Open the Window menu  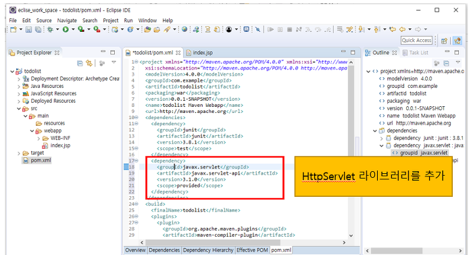(147, 20)
